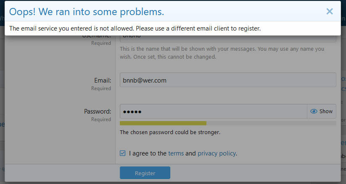346x184 pixels.
Task: Close the Oops error message overlay
Action: [330, 11]
